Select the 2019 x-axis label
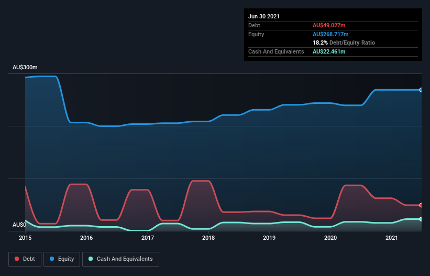 click(x=269, y=238)
